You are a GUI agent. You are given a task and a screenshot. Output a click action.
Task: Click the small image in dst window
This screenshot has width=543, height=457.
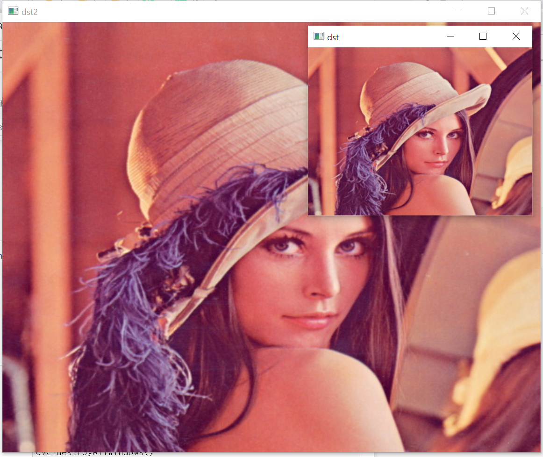(x=420, y=131)
